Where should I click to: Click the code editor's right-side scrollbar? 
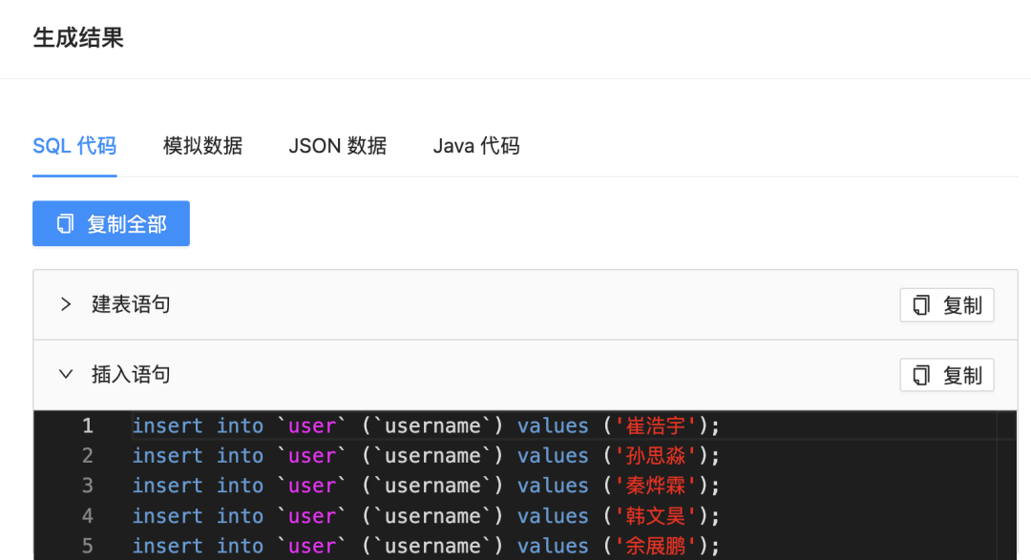(1006, 485)
